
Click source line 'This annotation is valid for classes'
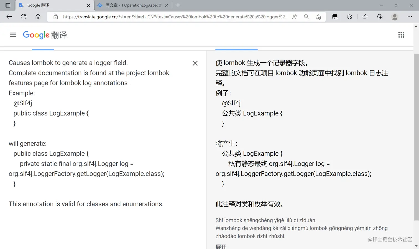click(86, 204)
